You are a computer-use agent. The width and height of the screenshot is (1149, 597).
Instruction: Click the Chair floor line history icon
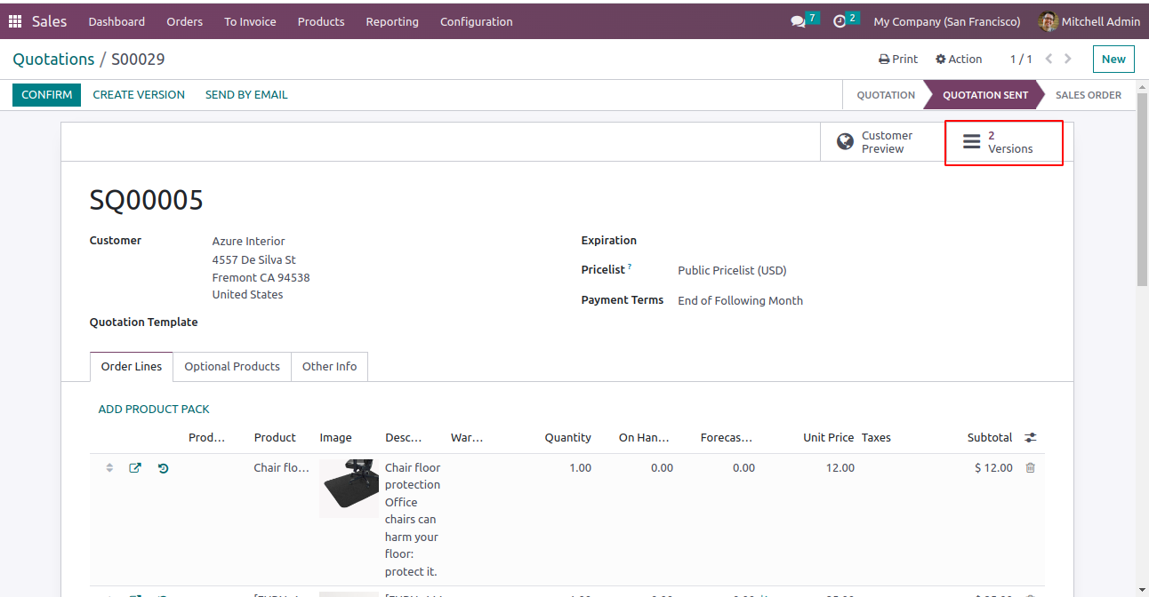[x=164, y=467]
